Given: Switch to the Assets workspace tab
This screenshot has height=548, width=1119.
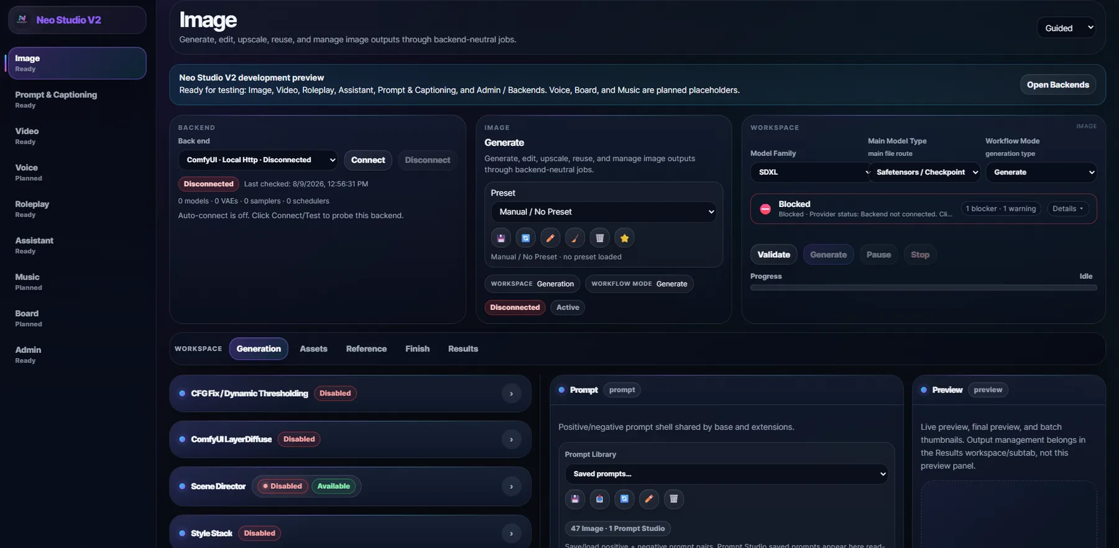Looking at the screenshot, I should point(313,349).
